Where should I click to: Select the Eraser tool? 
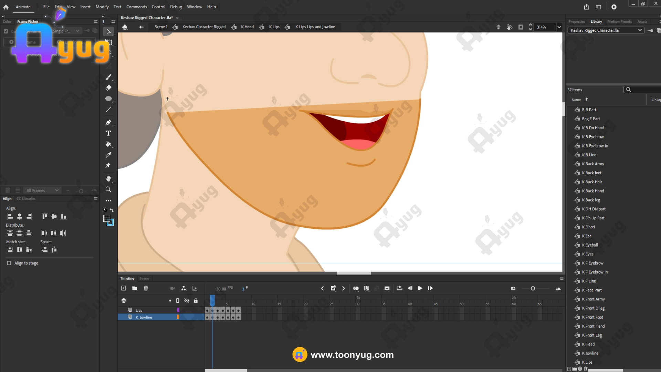pos(108,88)
